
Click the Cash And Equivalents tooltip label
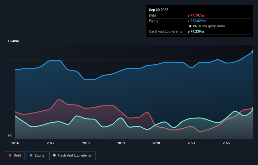(166, 31)
